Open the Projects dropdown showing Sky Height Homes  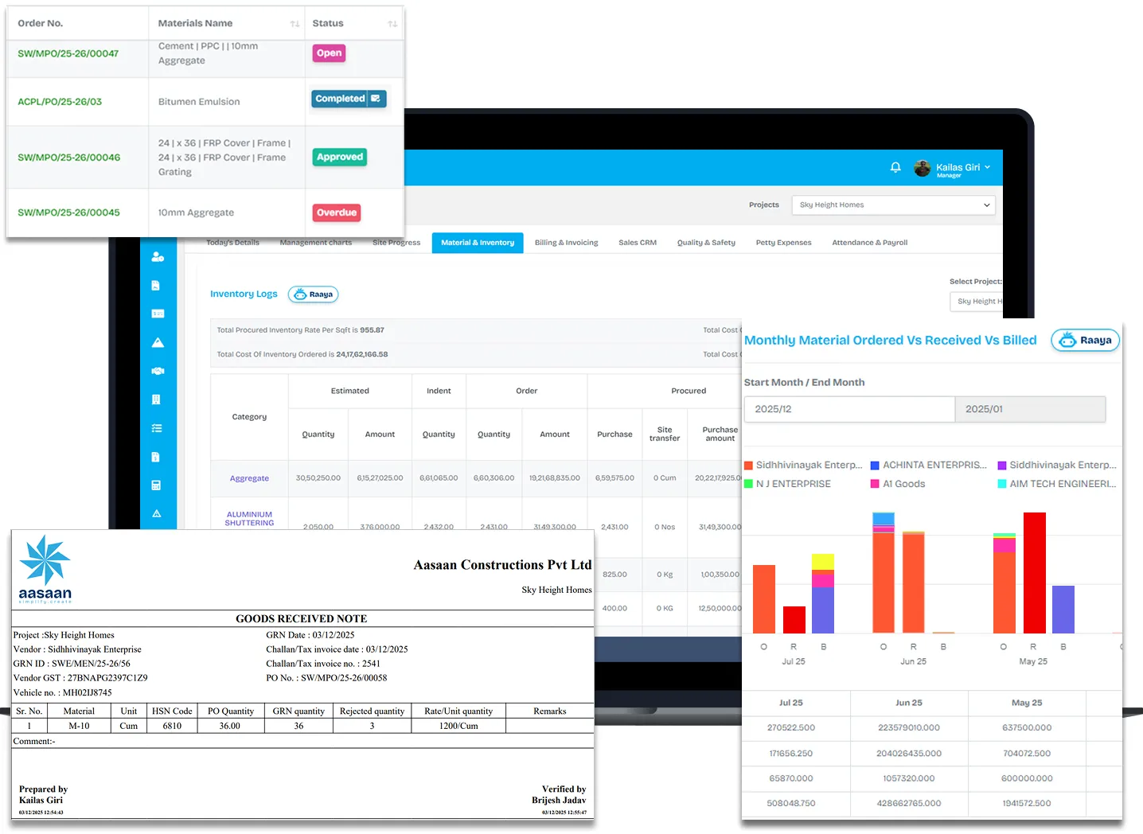click(x=893, y=205)
